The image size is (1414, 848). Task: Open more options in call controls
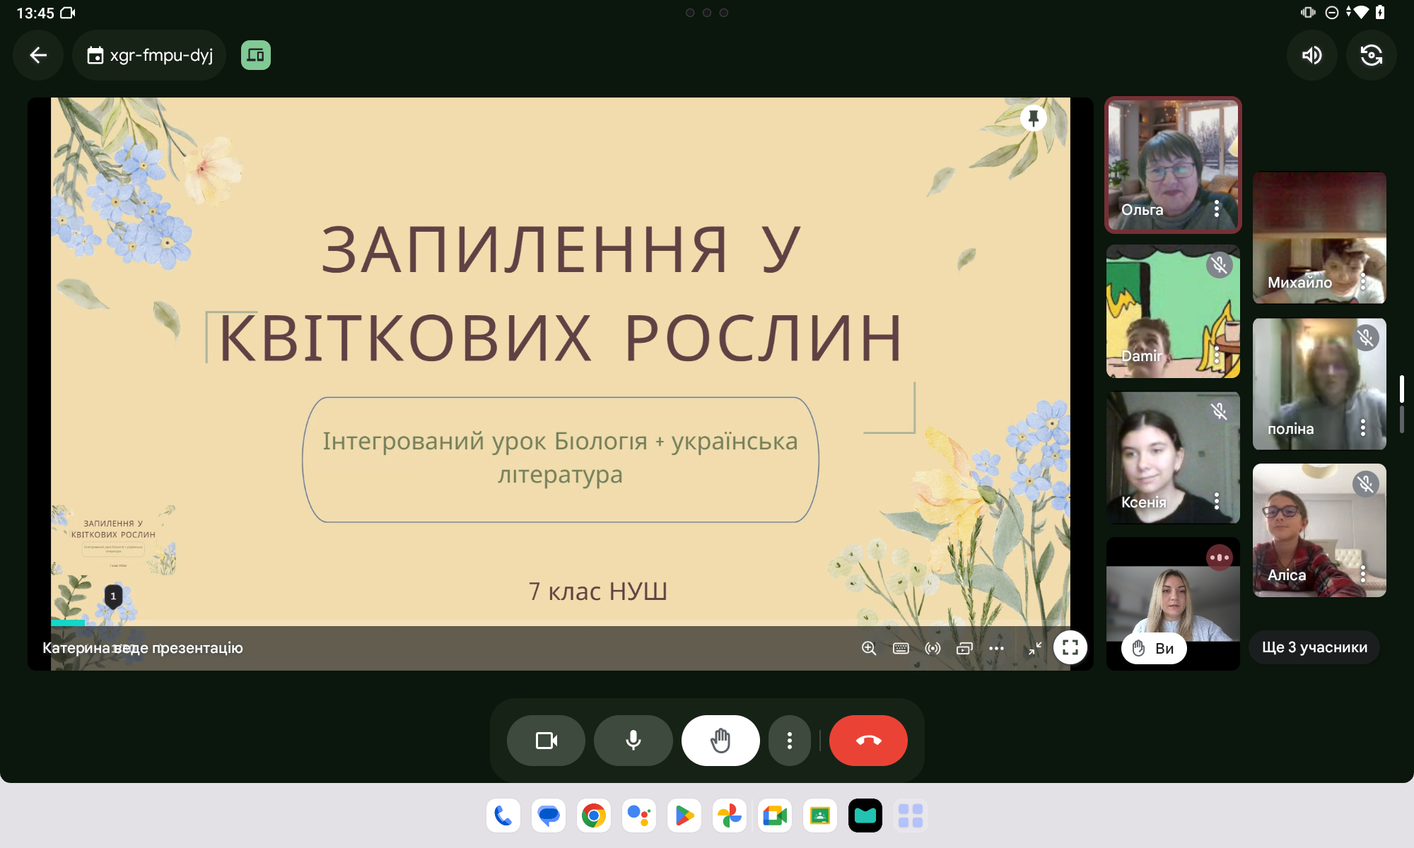point(789,741)
